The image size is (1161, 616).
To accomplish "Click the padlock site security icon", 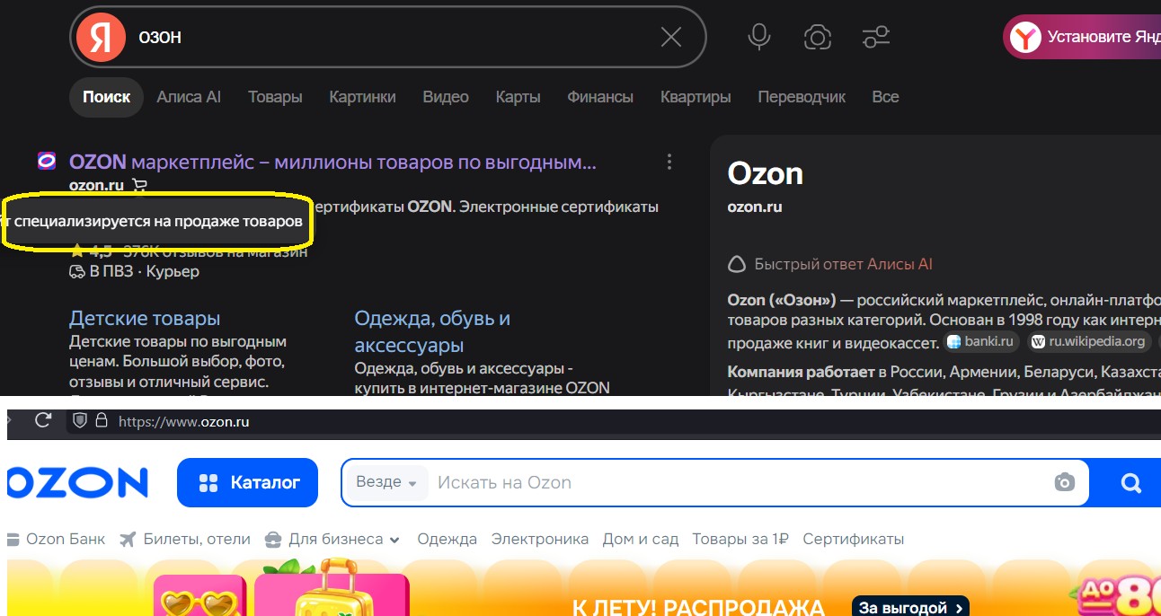I will pyautogui.click(x=102, y=420).
